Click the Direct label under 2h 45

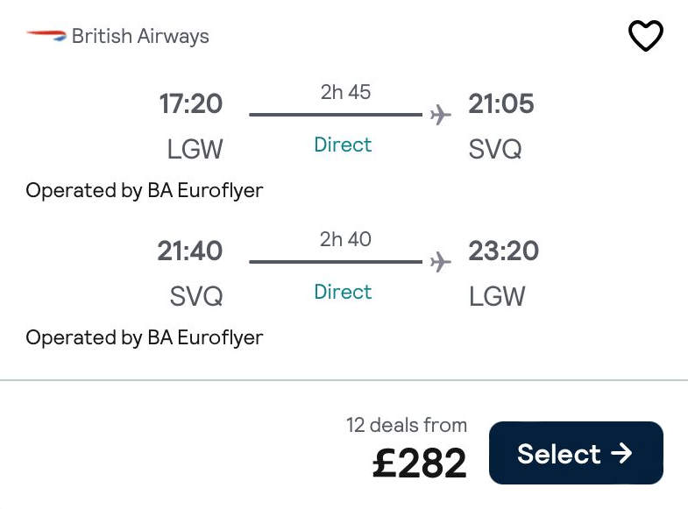pos(343,145)
